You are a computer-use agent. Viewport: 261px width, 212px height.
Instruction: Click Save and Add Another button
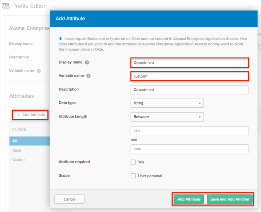[x=230, y=199]
